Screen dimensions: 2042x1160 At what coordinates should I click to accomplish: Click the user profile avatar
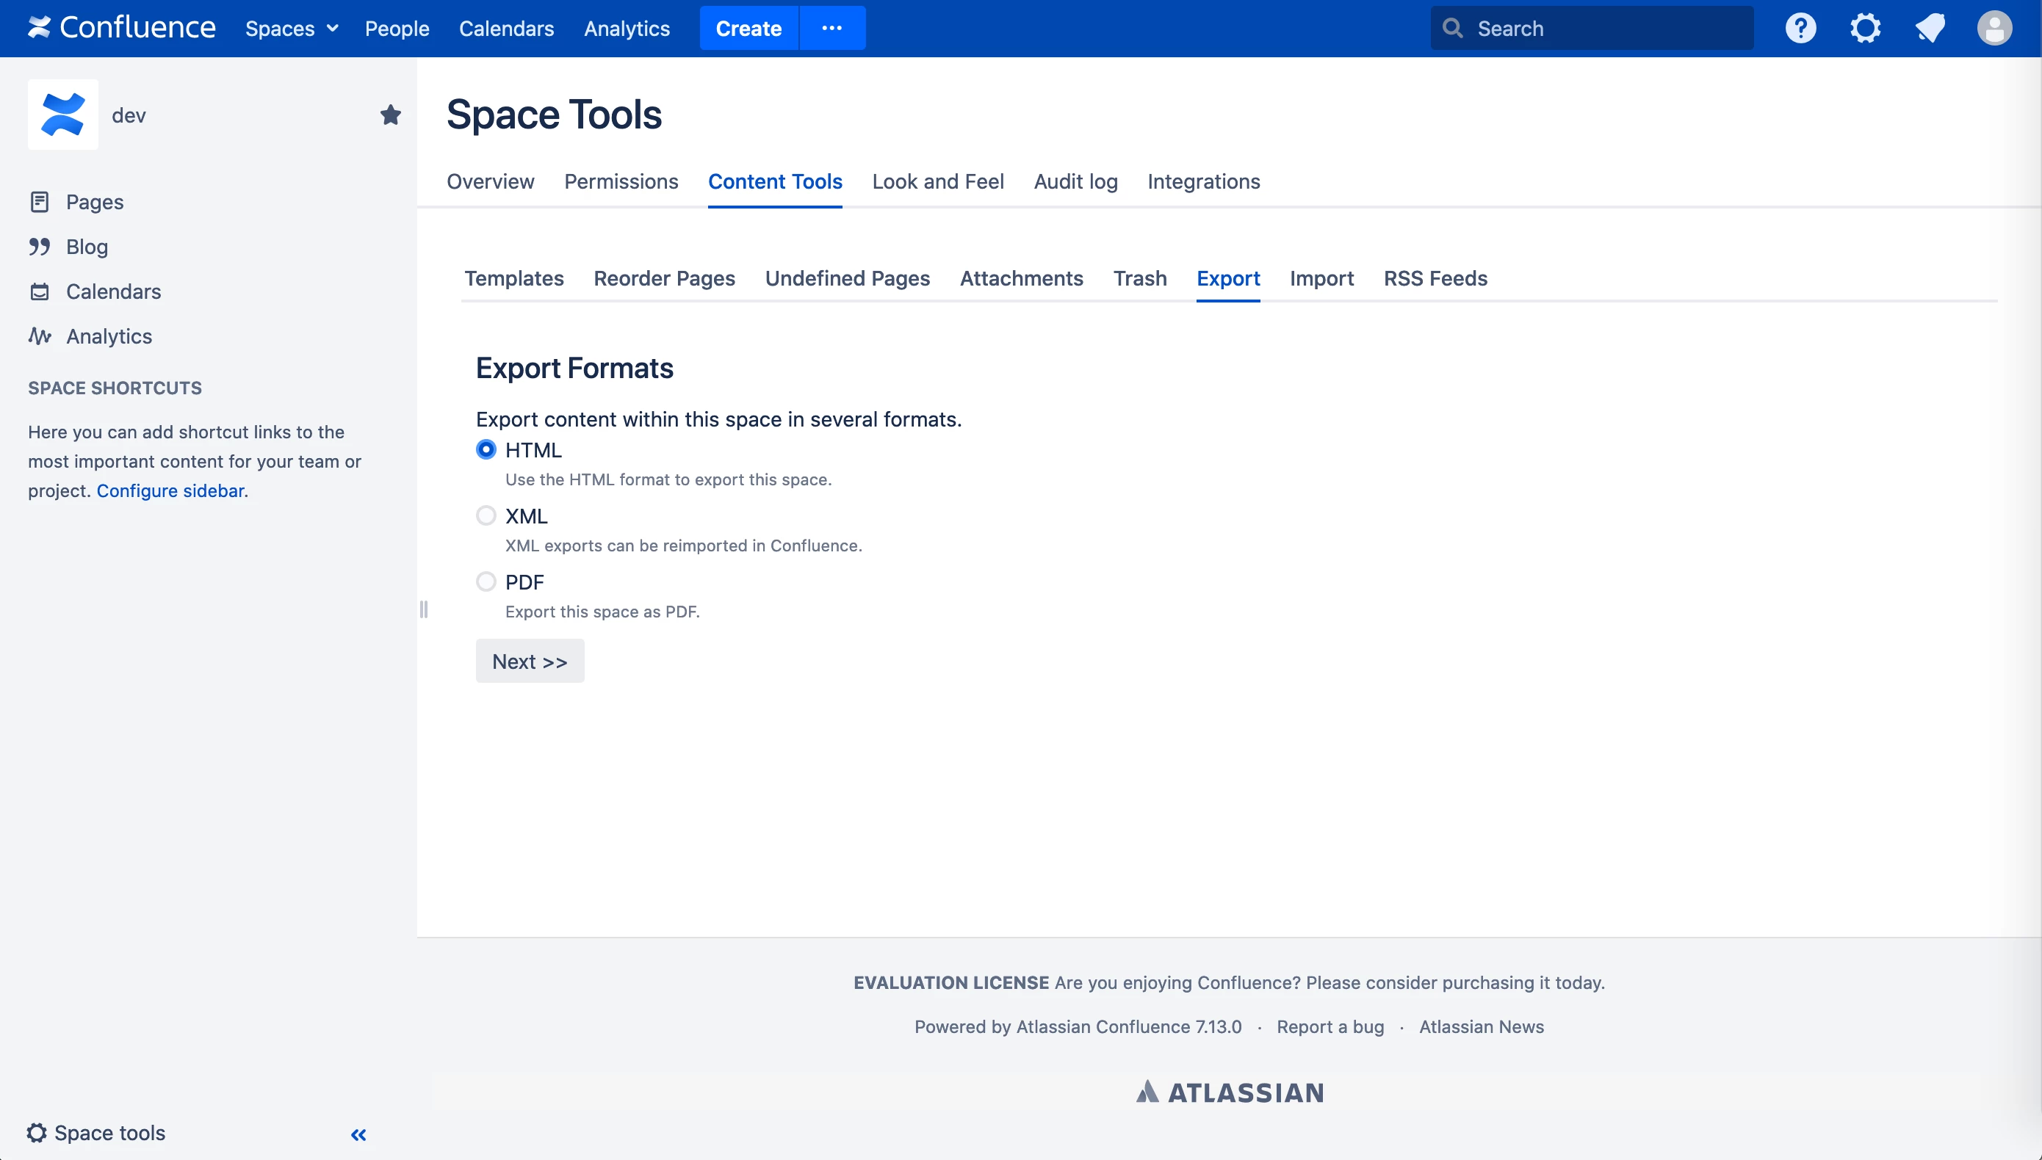coord(1994,29)
